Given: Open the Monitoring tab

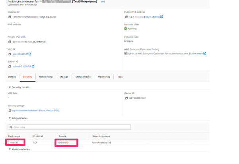Looking at the screenshot, I should click(104, 77).
